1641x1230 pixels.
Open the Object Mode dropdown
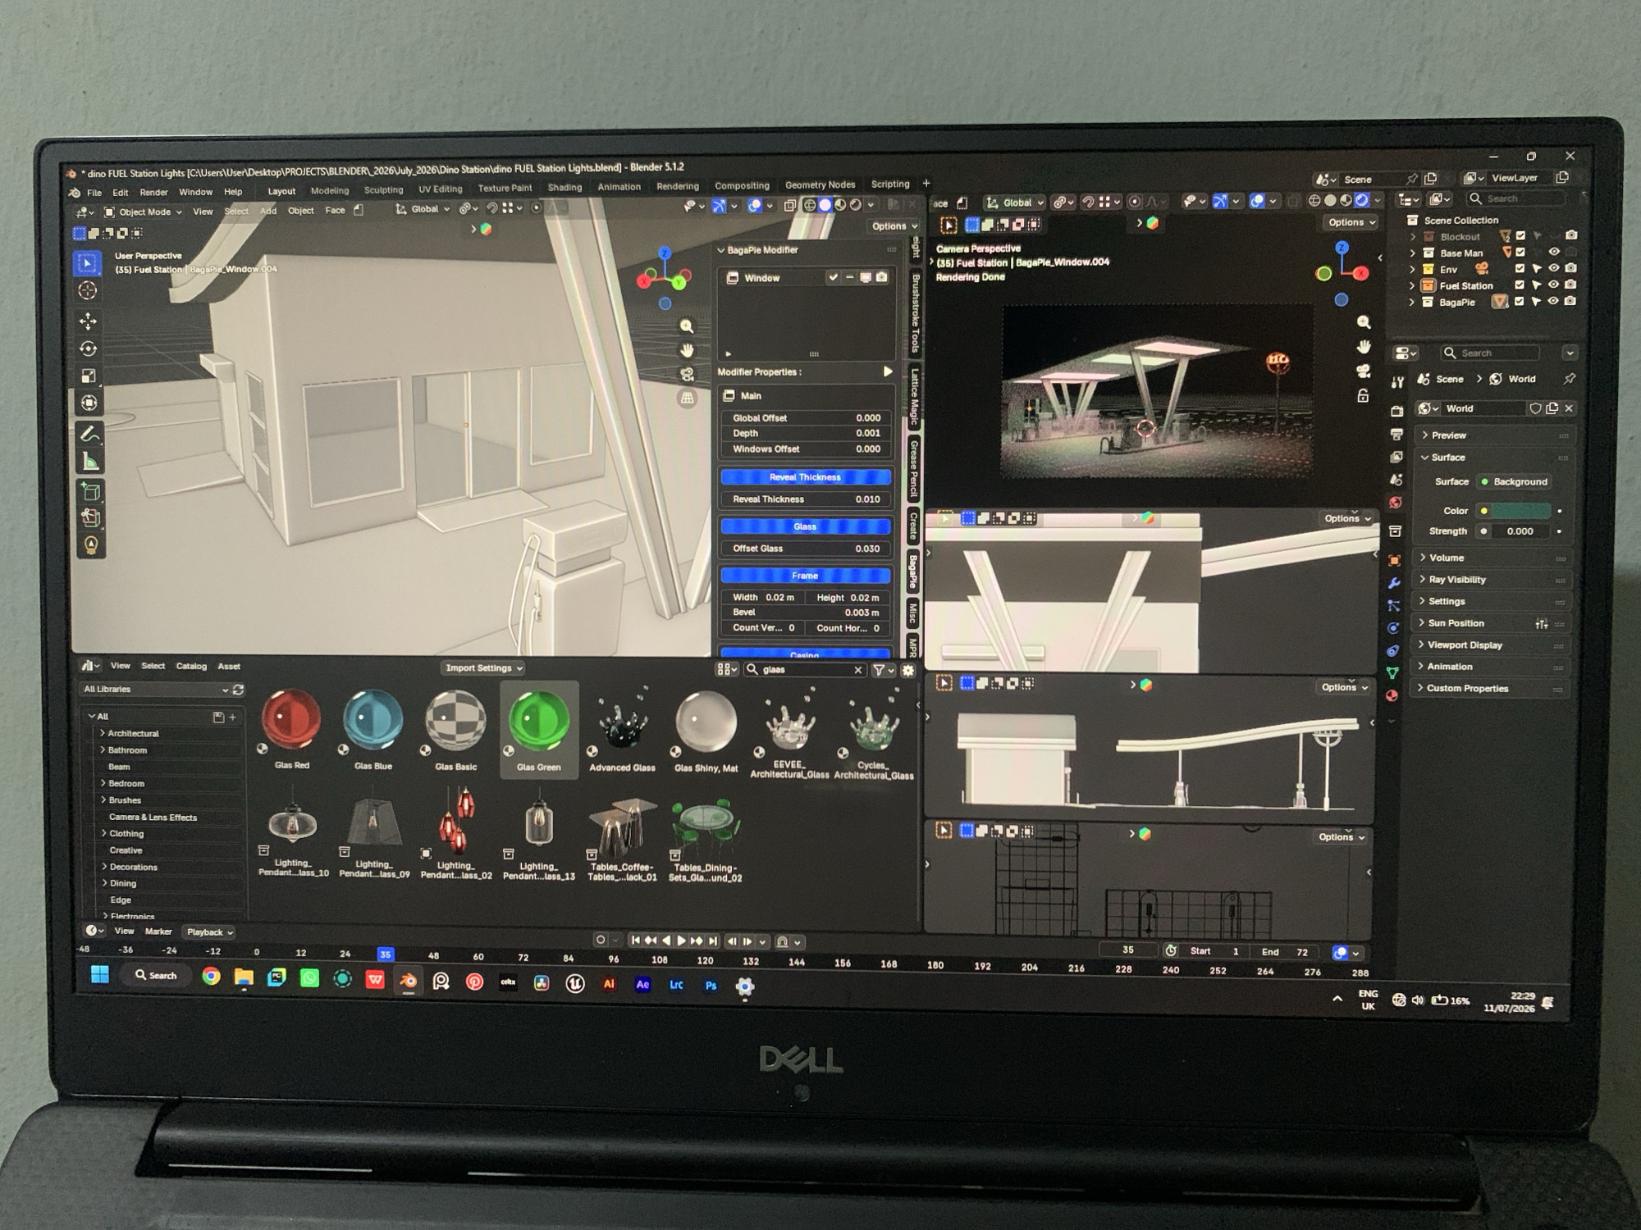[144, 212]
